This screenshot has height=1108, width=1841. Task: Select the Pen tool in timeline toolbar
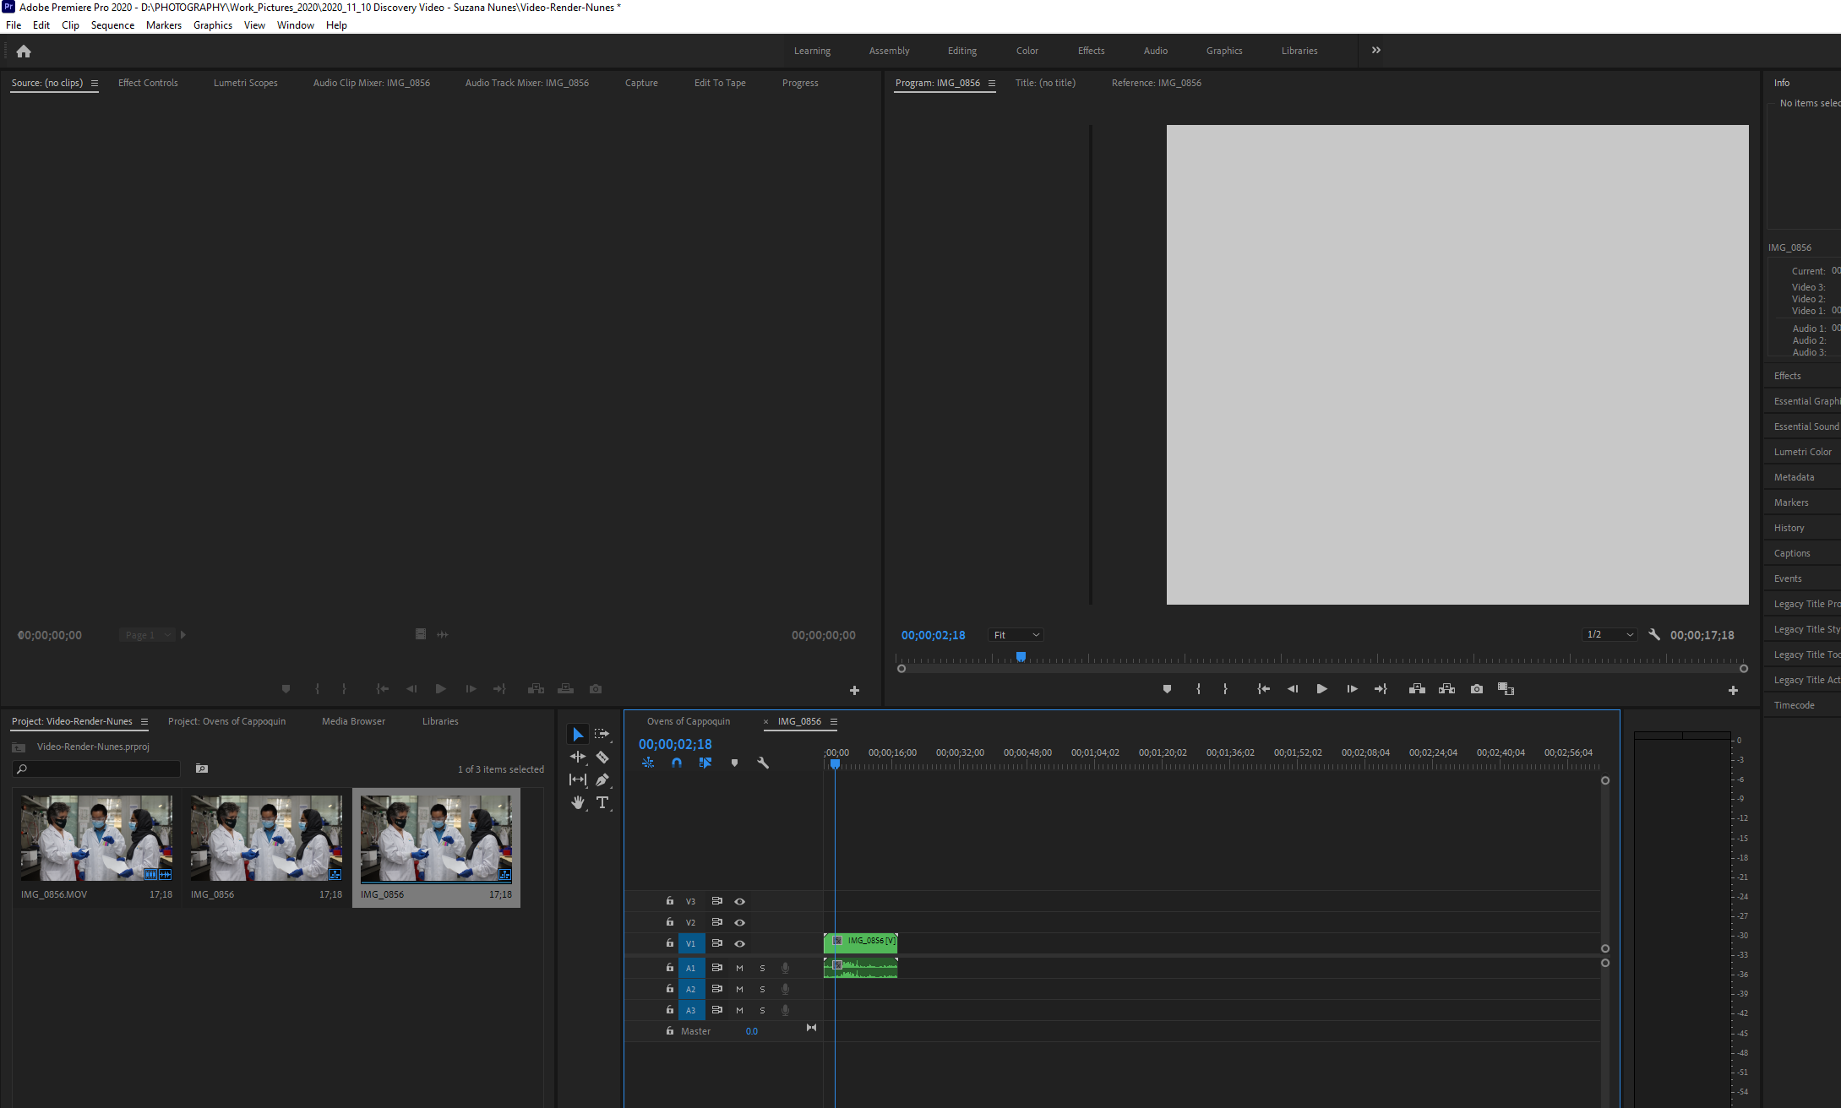pos(602,779)
